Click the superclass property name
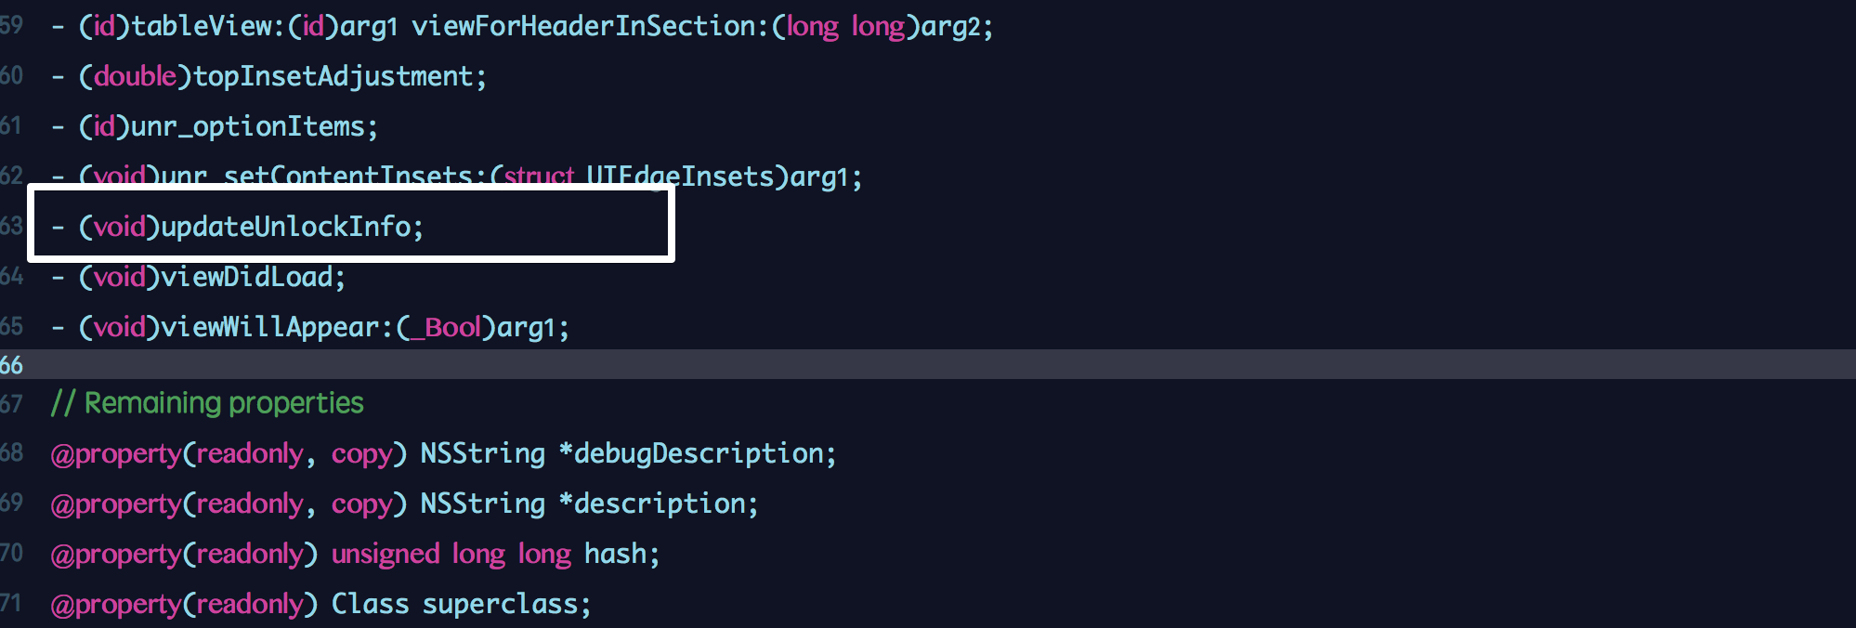 tap(500, 604)
